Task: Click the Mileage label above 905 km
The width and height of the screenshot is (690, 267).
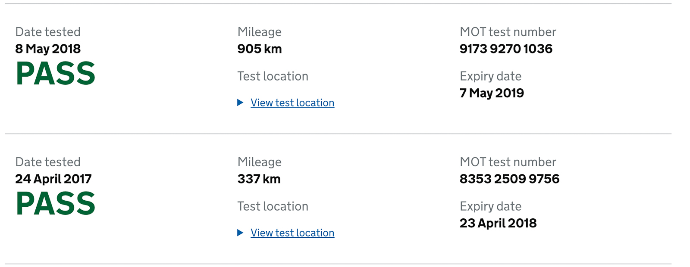Action: [260, 32]
